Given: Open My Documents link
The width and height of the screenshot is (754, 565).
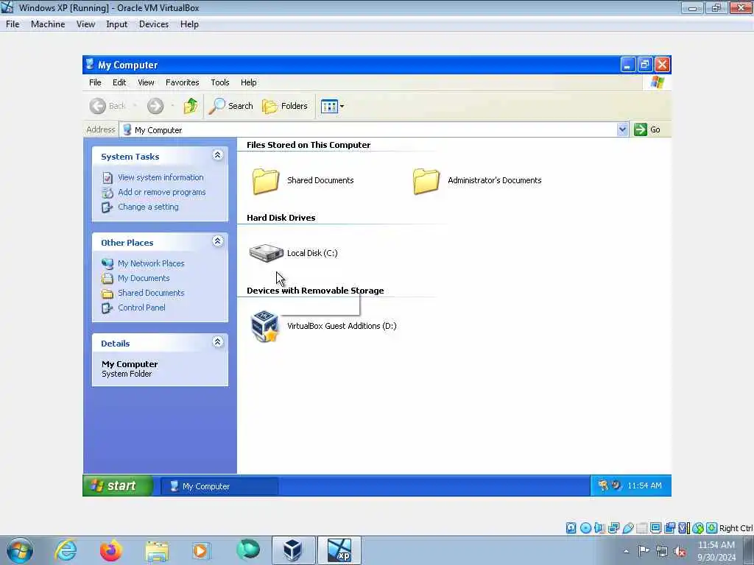Looking at the screenshot, I should coord(144,278).
